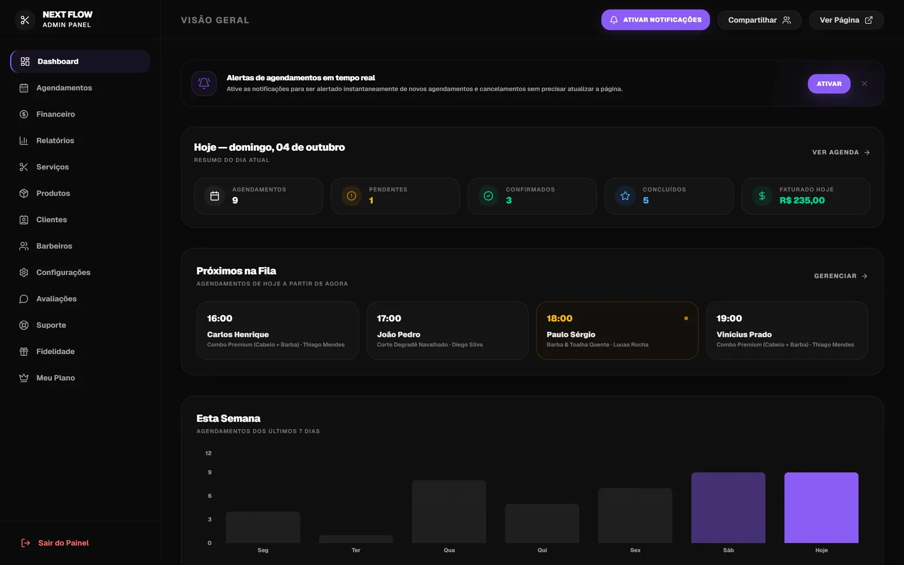Go to the Fidelidade program
The width and height of the screenshot is (904, 565).
tap(80, 351)
